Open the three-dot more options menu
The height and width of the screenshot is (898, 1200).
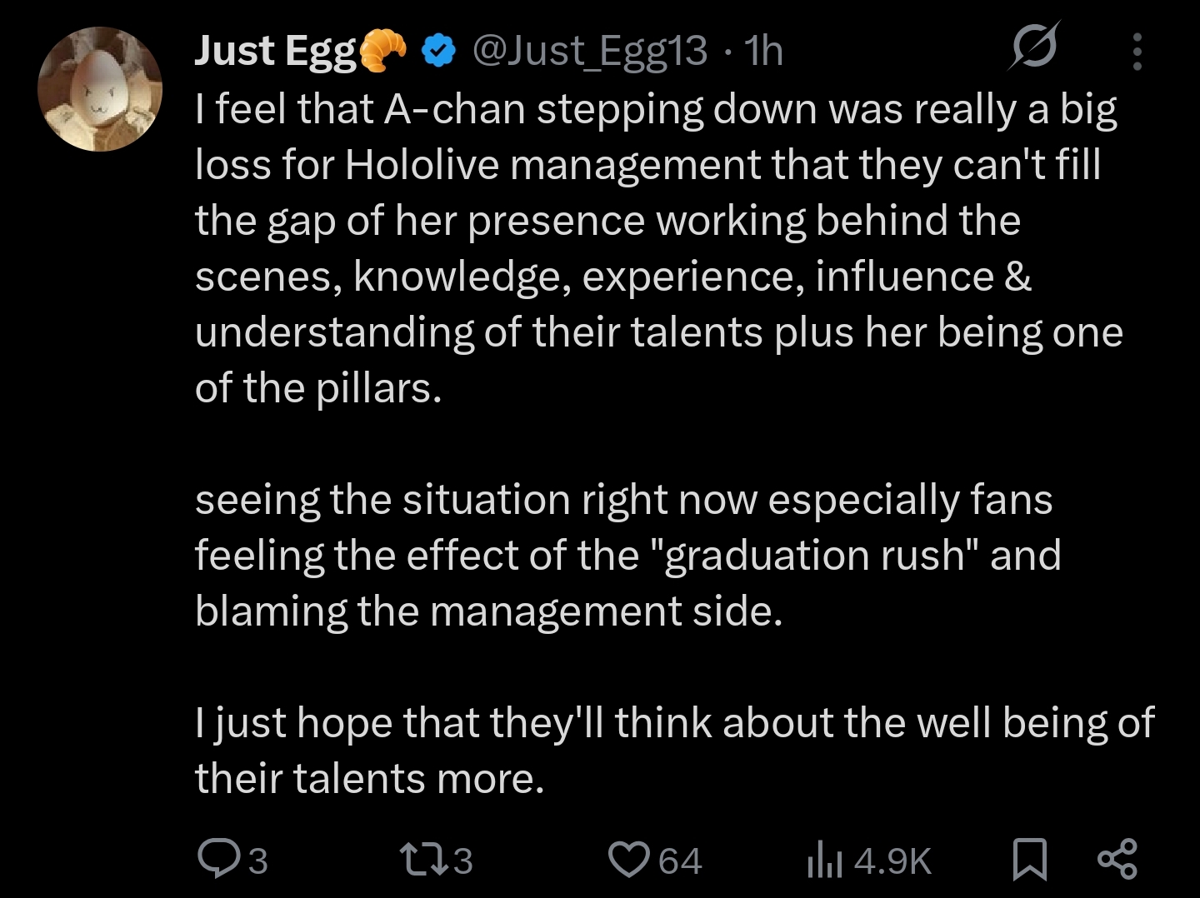[x=1137, y=52]
